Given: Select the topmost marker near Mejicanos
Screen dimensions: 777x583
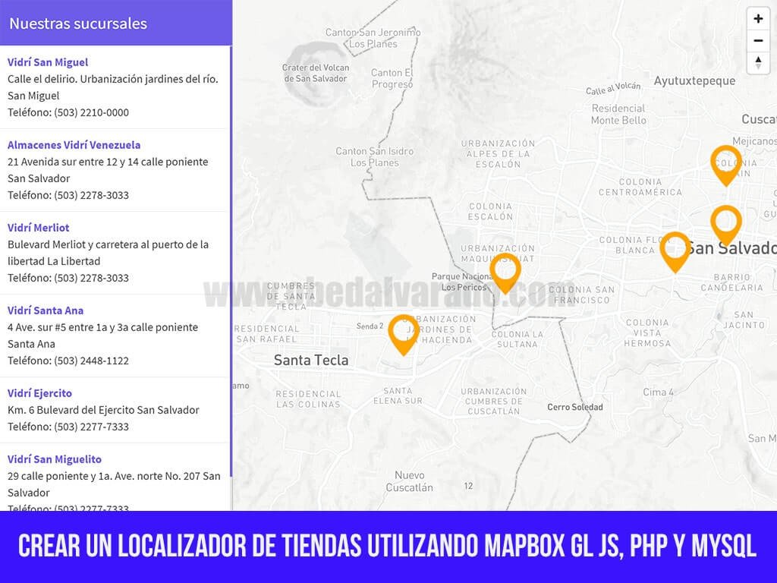Looking at the screenshot, I should pos(726,163).
